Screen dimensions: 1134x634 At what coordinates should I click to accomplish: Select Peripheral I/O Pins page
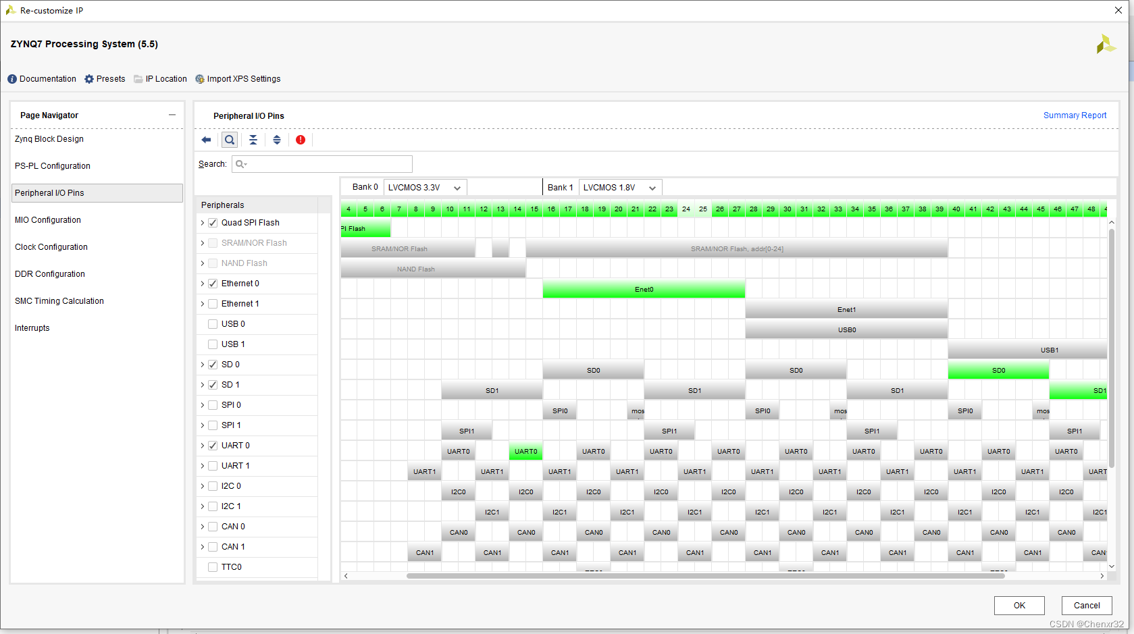pyautogui.click(x=97, y=193)
